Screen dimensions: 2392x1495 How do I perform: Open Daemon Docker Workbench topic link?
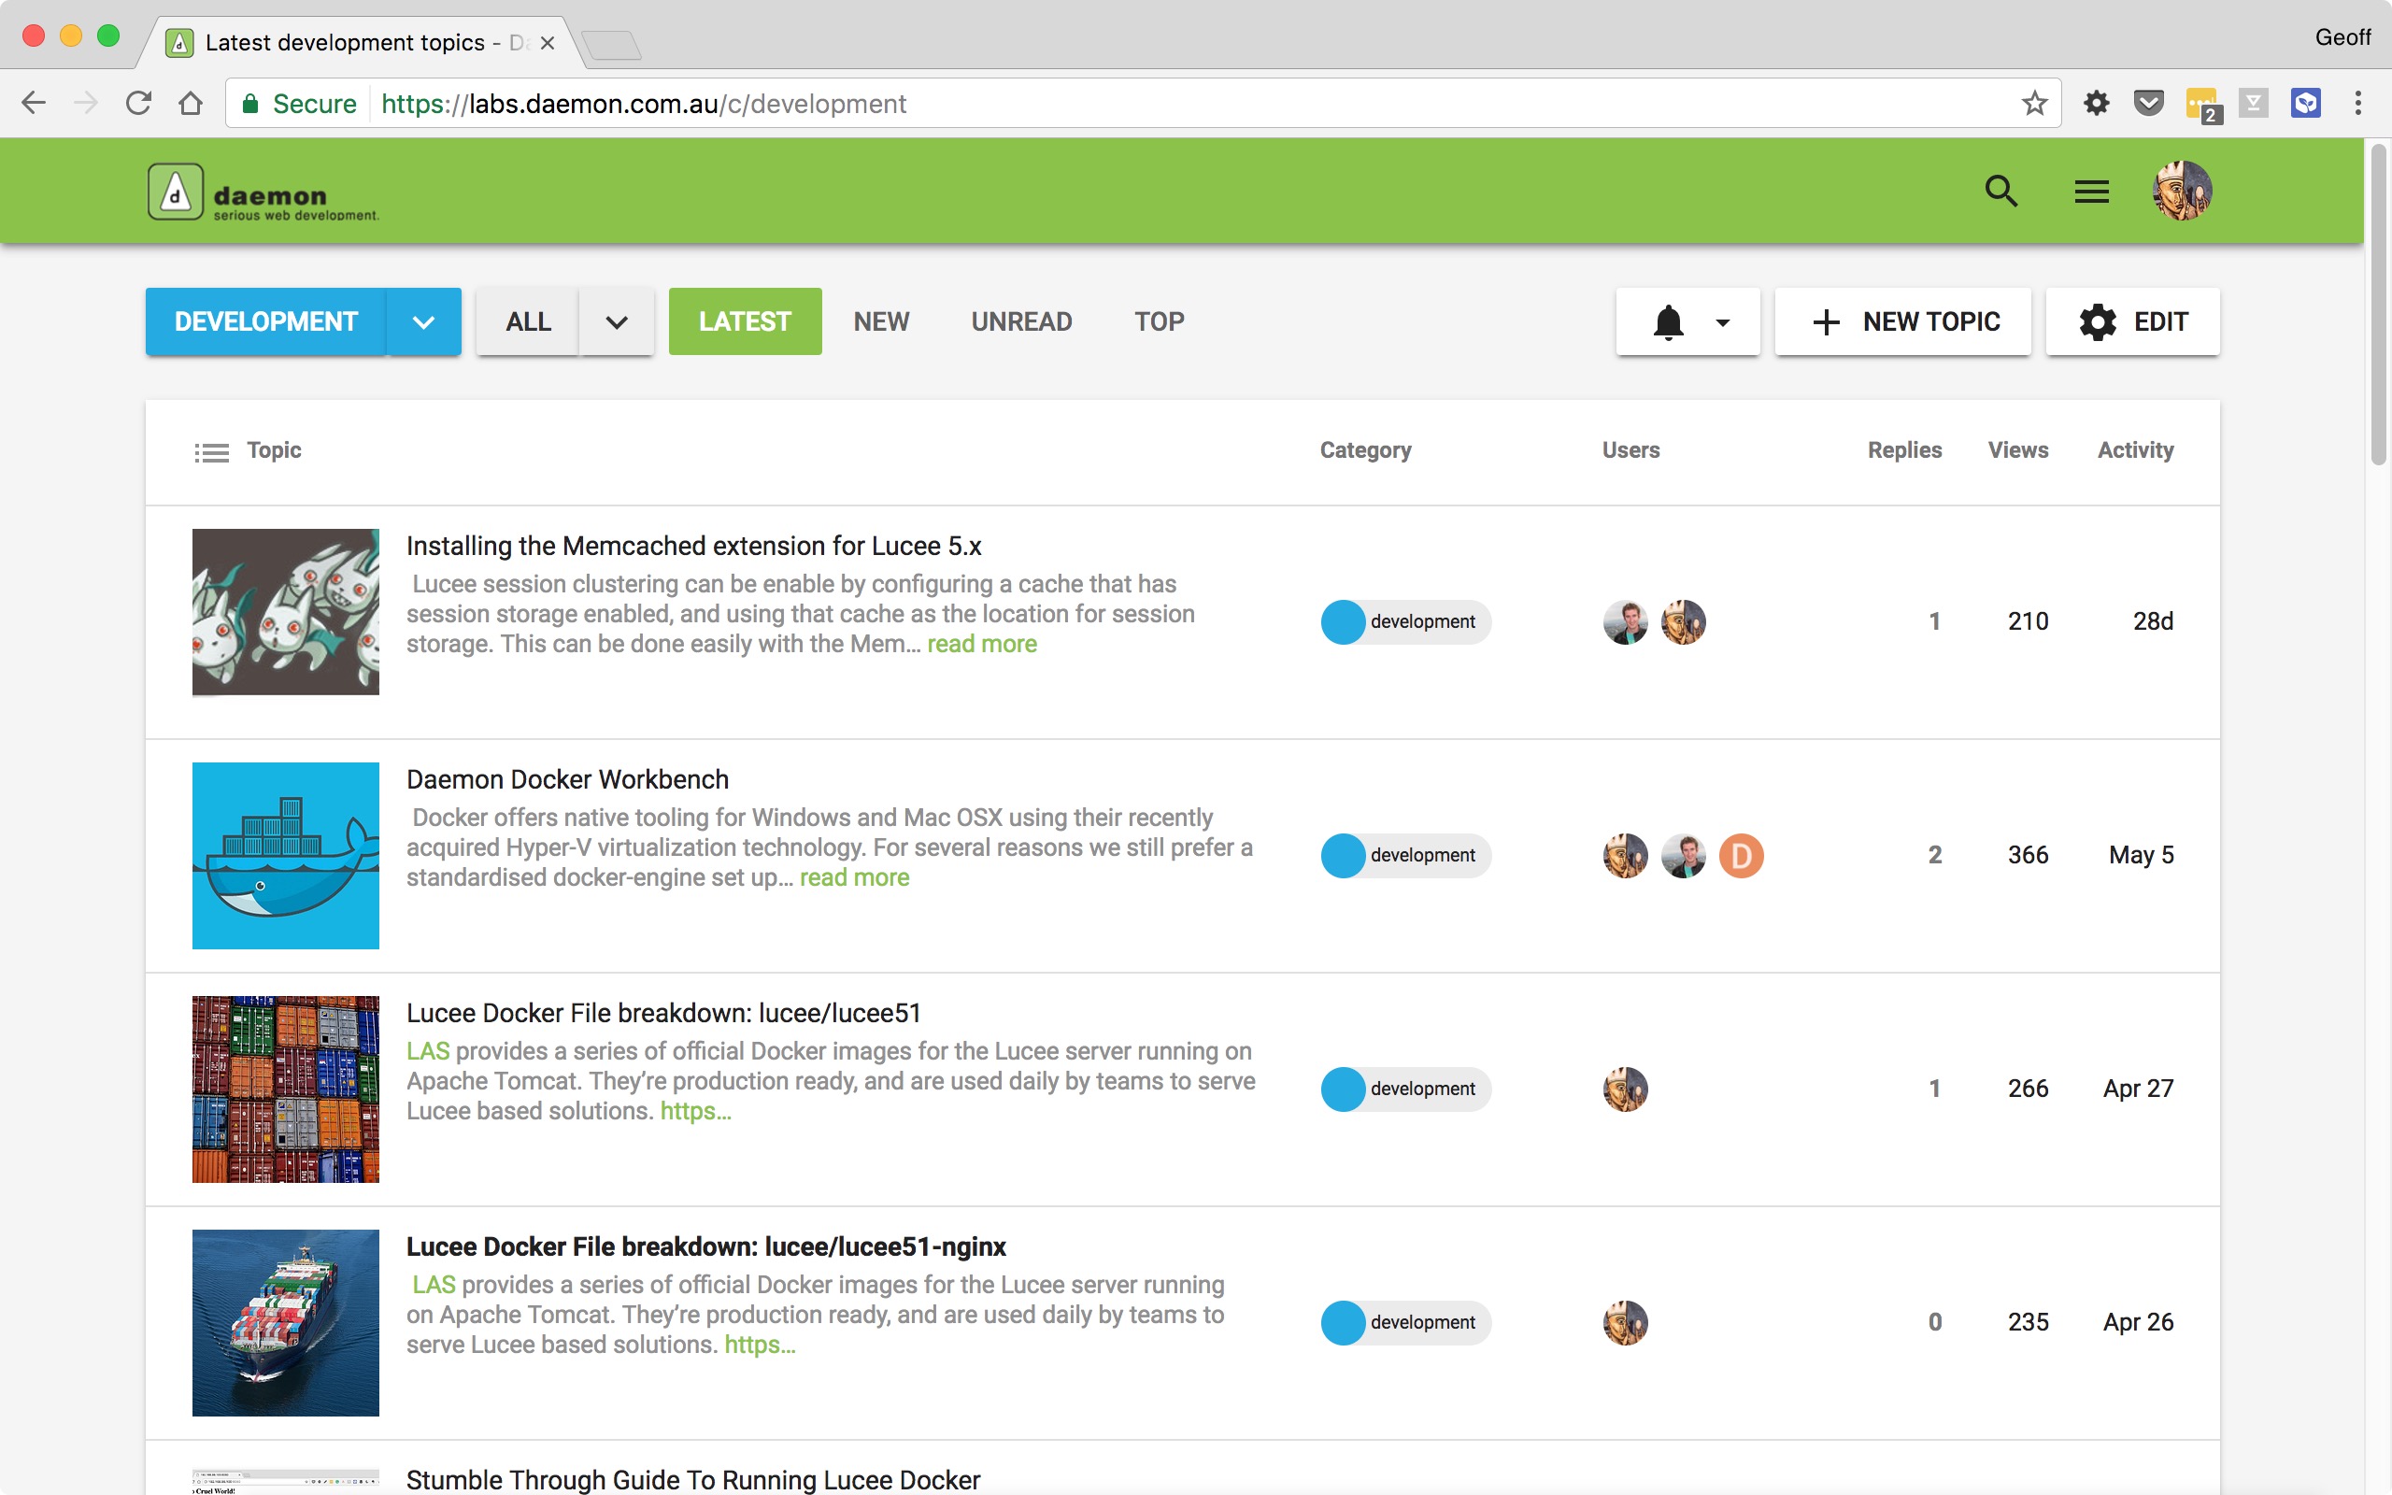(567, 779)
